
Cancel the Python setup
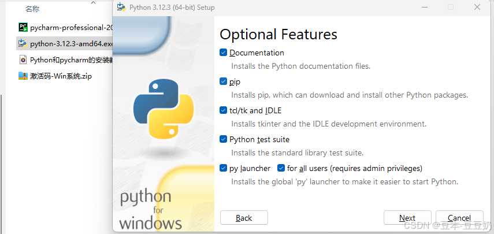(459, 218)
